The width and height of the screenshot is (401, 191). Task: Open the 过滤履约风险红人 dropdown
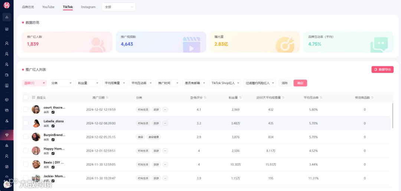coord(260,83)
